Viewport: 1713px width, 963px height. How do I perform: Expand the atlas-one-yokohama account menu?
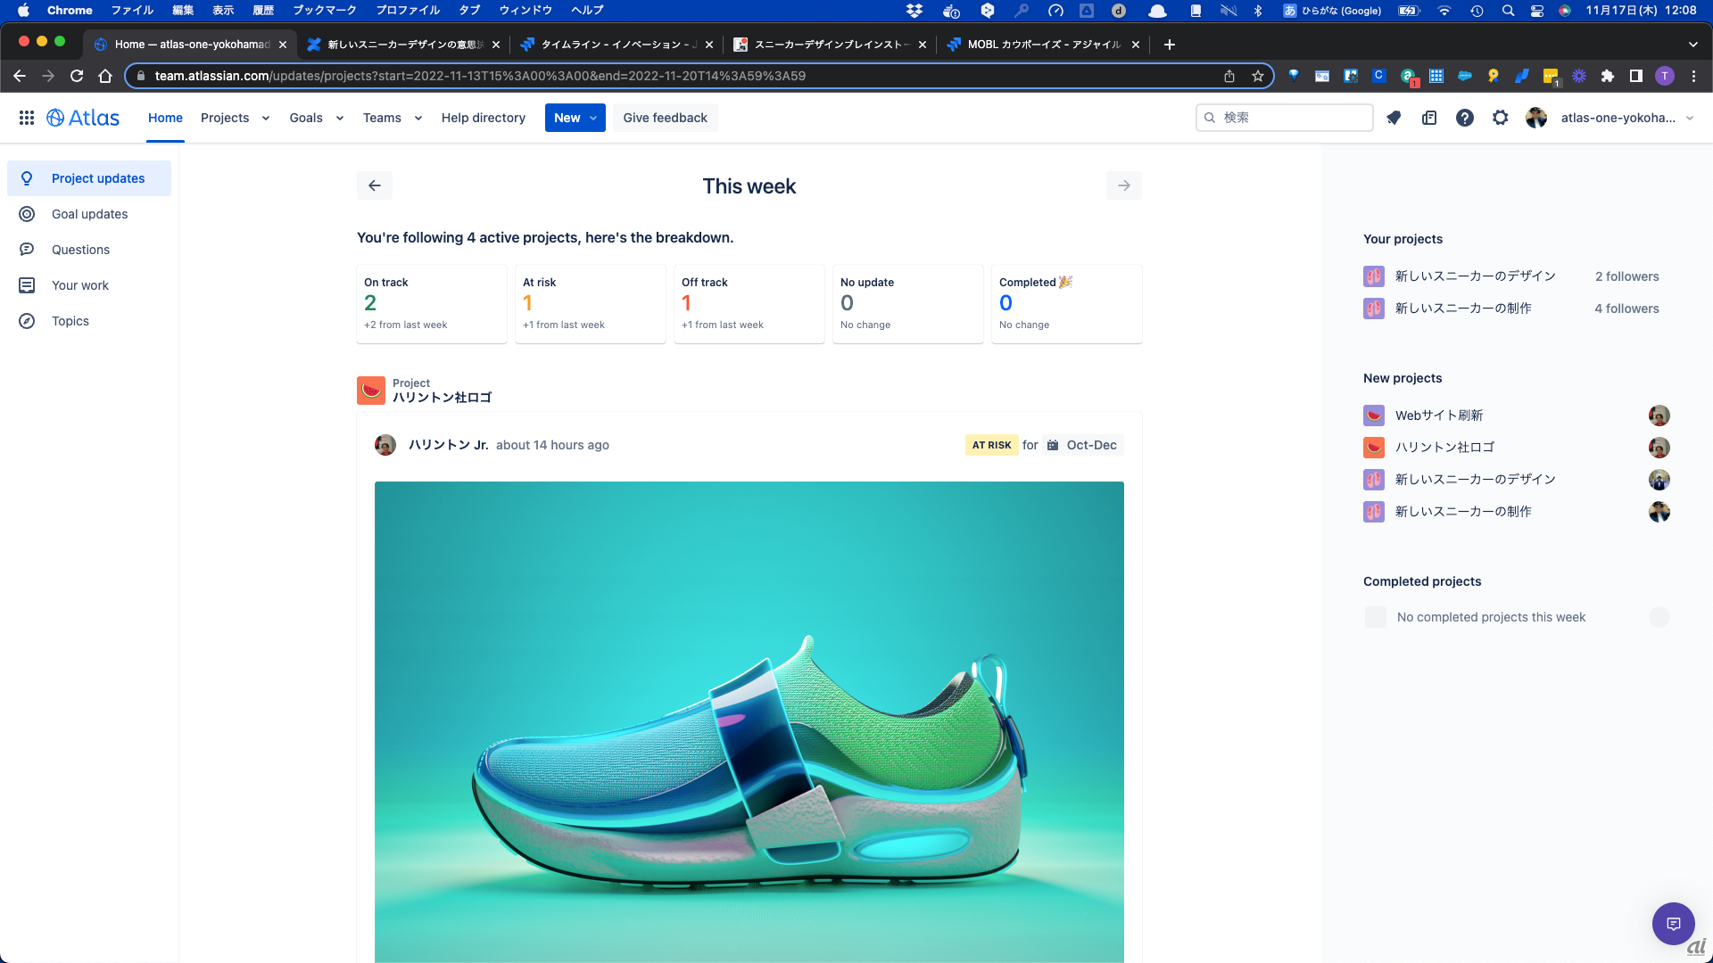pos(1626,118)
